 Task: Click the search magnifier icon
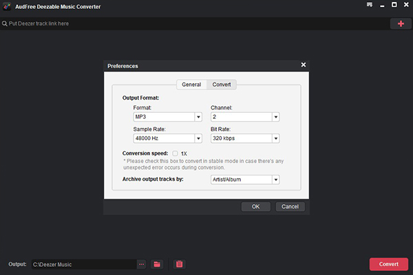pos(4,24)
